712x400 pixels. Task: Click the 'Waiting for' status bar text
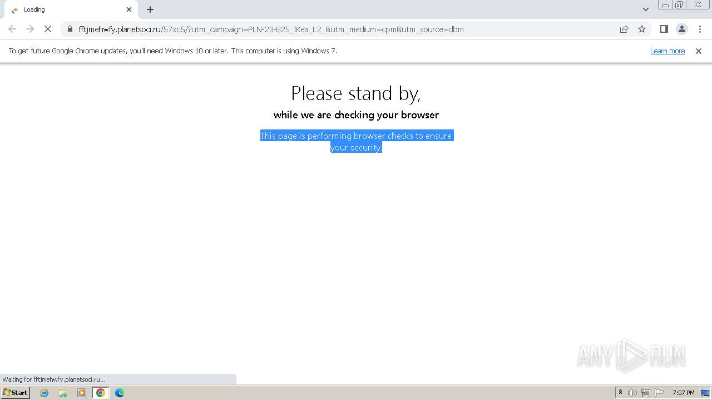point(54,379)
